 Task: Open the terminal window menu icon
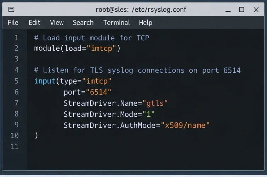[11, 9]
